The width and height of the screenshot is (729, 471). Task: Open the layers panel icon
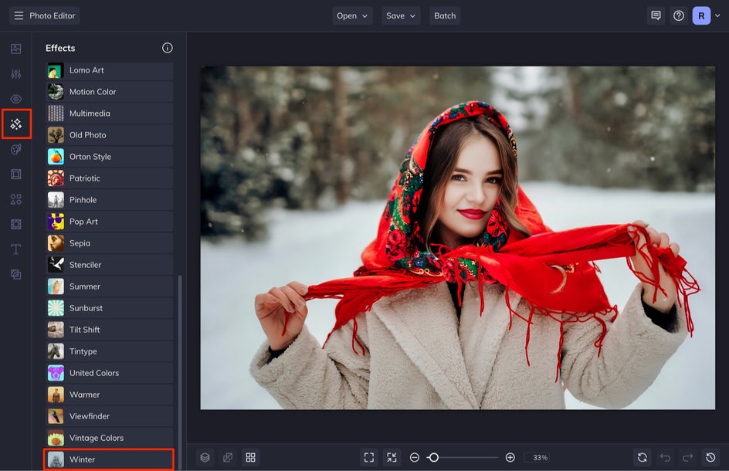click(205, 458)
